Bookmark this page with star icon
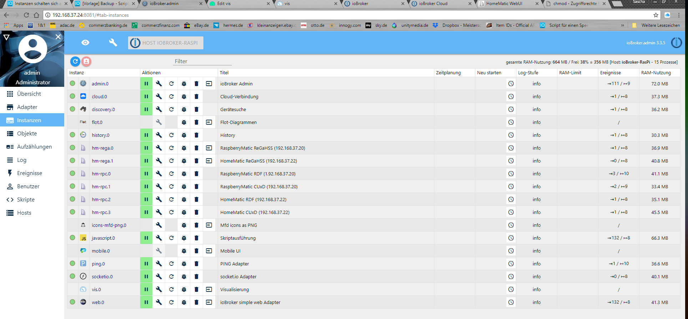This screenshot has height=319, width=688. click(x=656, y=15)
